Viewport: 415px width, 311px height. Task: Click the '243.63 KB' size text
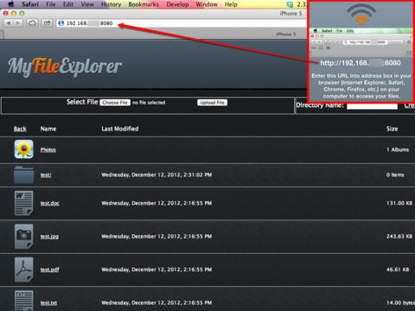399,236
